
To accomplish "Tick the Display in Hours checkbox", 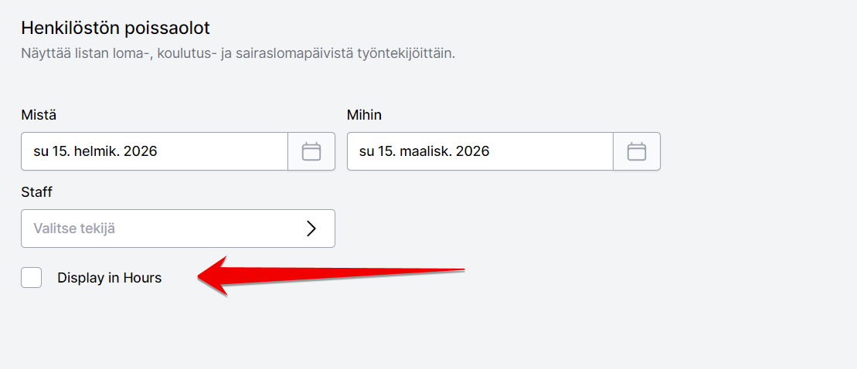I will pos(32,278).
